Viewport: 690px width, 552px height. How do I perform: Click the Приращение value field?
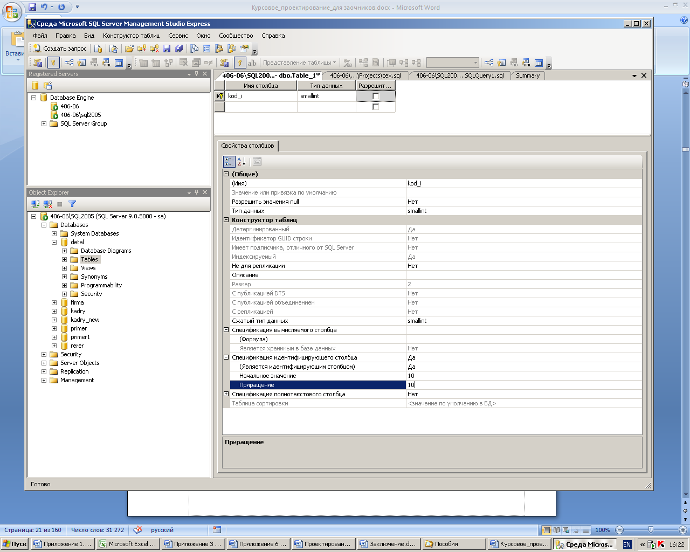tap(524, 385)
